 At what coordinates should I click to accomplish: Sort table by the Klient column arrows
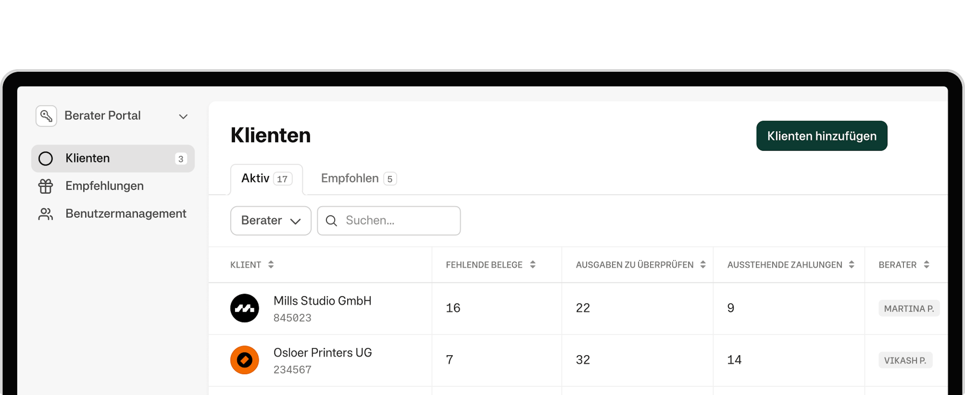(x=271, y=265)
